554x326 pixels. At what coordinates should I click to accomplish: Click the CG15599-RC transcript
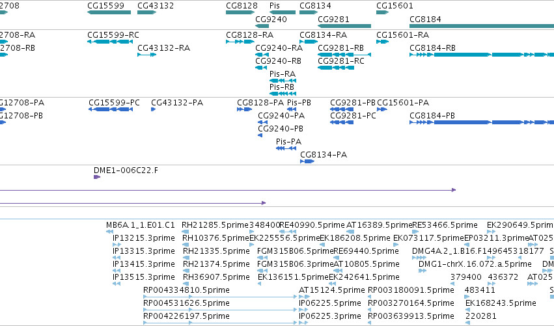click(110, 42)
